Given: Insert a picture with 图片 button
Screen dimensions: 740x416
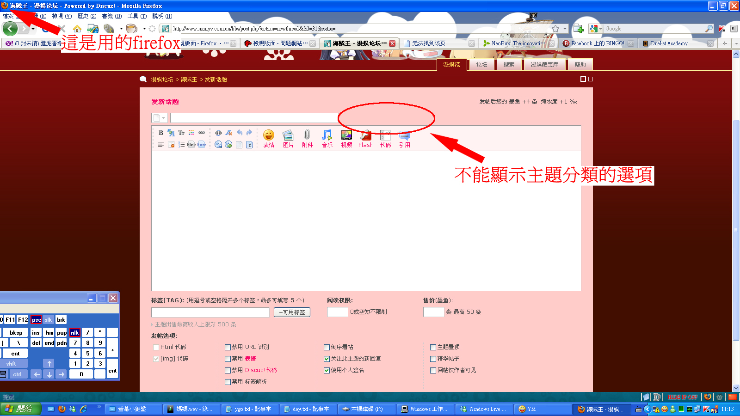Looking at the screenshot, I should point(288,138).
